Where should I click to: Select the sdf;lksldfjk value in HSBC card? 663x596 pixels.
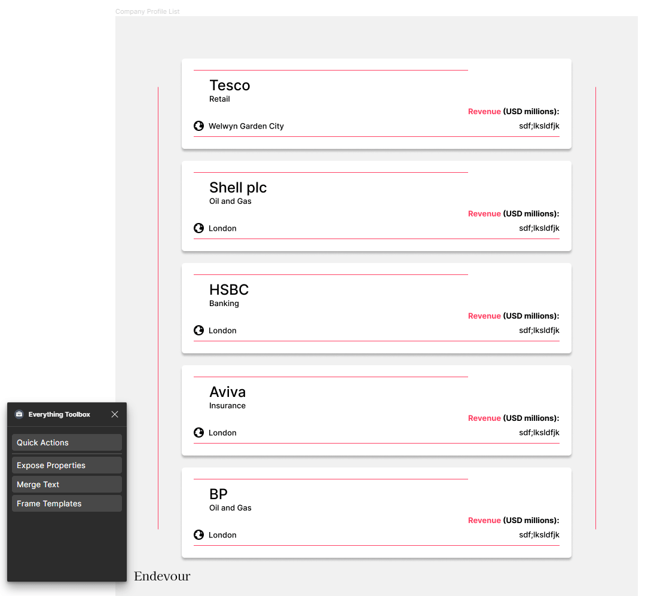pos(539,331)
